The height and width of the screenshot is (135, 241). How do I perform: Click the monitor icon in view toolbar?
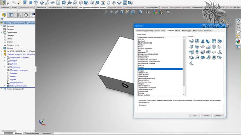pyautogui.click(x=168, y=12)
